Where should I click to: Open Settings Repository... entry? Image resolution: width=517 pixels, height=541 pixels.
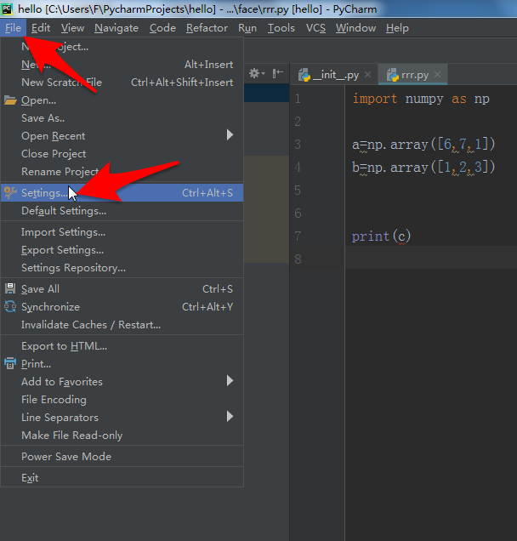pos(122,268)
